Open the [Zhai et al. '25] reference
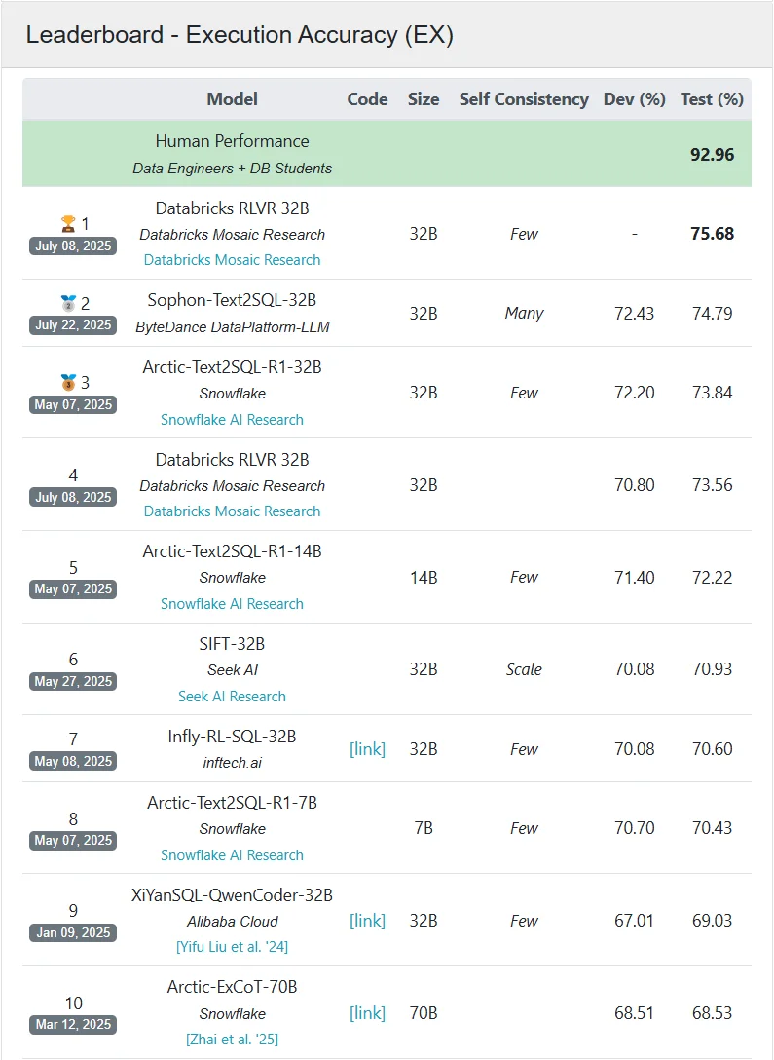Screen dimensions: 774x1060 pyautogui.click(x=233, y=1039)
